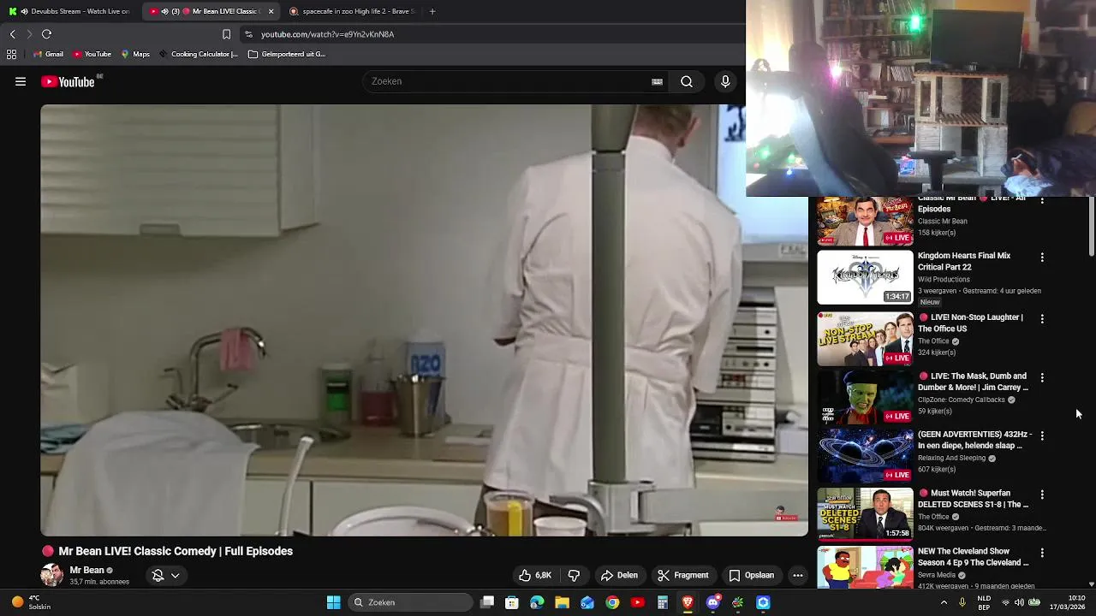Expand the Geïmporteerd uit G... bookmarks folder
The width and height of the screenshot is (1096, 616).
pyautogui.click(x=287, y=54)
